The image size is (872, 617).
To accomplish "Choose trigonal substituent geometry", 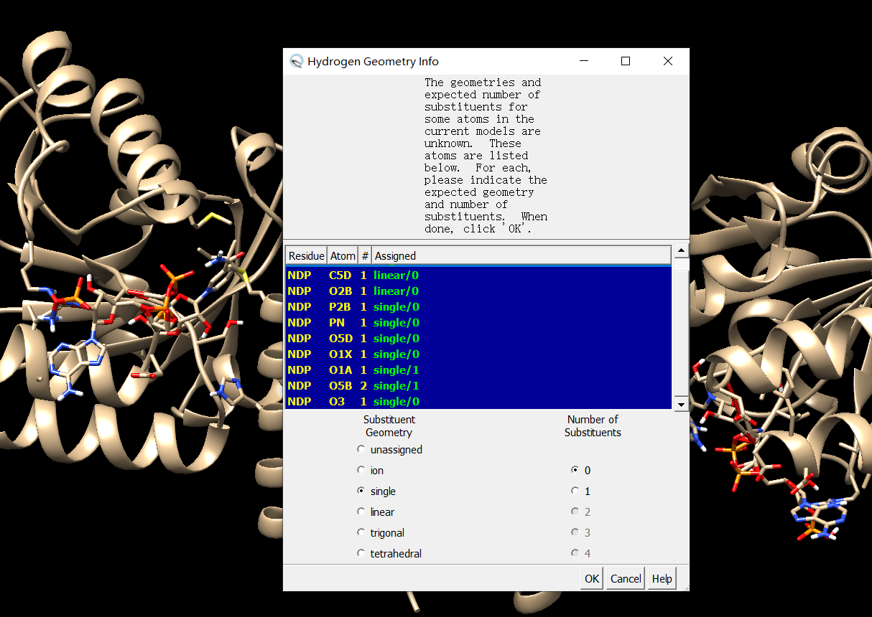I will click(361, 533).
